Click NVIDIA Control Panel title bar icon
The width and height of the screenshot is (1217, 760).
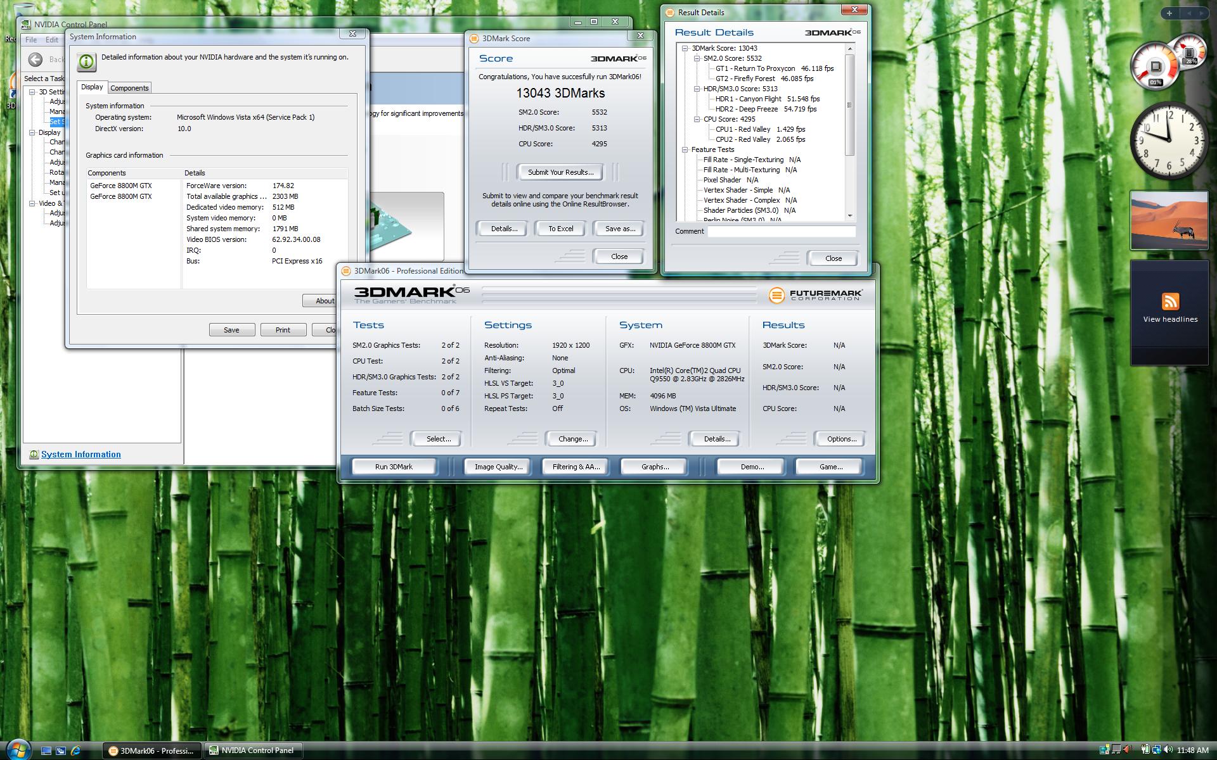(x=26, y=24)
